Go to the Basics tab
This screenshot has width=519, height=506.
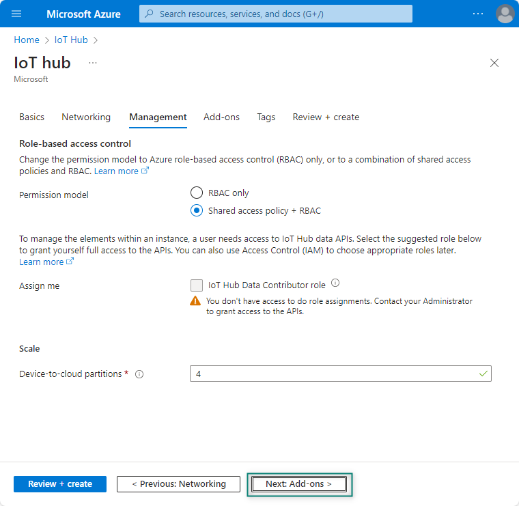(x=31, y=117)
